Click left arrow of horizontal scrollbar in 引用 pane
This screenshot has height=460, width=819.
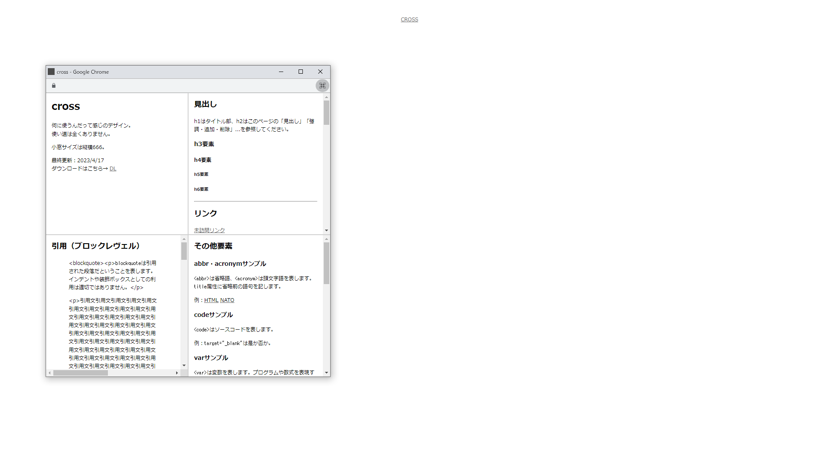pyautogui.click(x=50, y=373)
